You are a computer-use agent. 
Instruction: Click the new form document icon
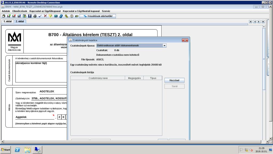(x=4, y=16)
